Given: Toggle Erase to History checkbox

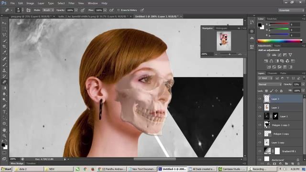Looking at the screenshot, I should point(118,10).
